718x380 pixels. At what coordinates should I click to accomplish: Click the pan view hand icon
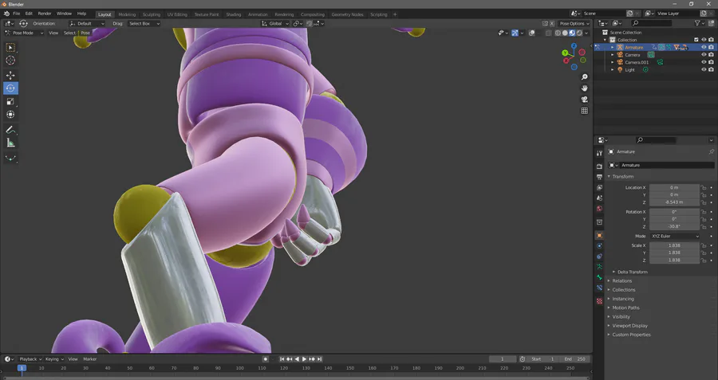click(584, 88)
